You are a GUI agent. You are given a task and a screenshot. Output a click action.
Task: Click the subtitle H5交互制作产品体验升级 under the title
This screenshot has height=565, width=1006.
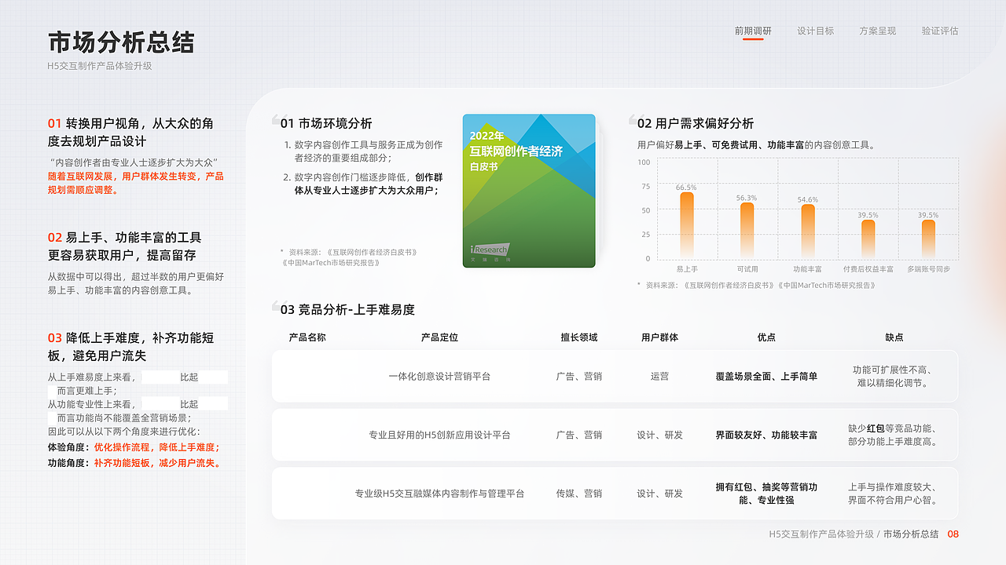click(x=100, y=66)
